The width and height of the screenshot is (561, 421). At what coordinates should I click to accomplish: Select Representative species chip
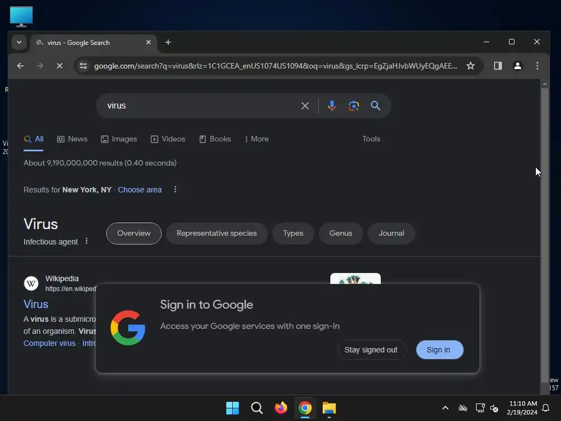tap(216, 234)
